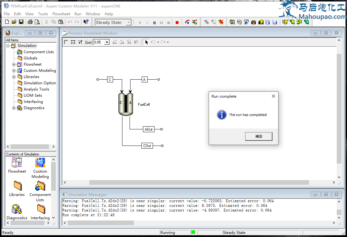Open the magnifier speech-bubble icon
The height and width of the screenshot is (237, 347).
(x=246, y=22)
